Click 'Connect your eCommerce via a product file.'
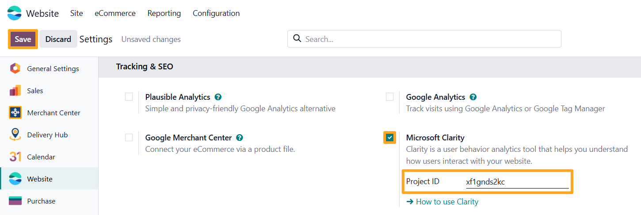641x215 pixels. click(x=220, y=149)
